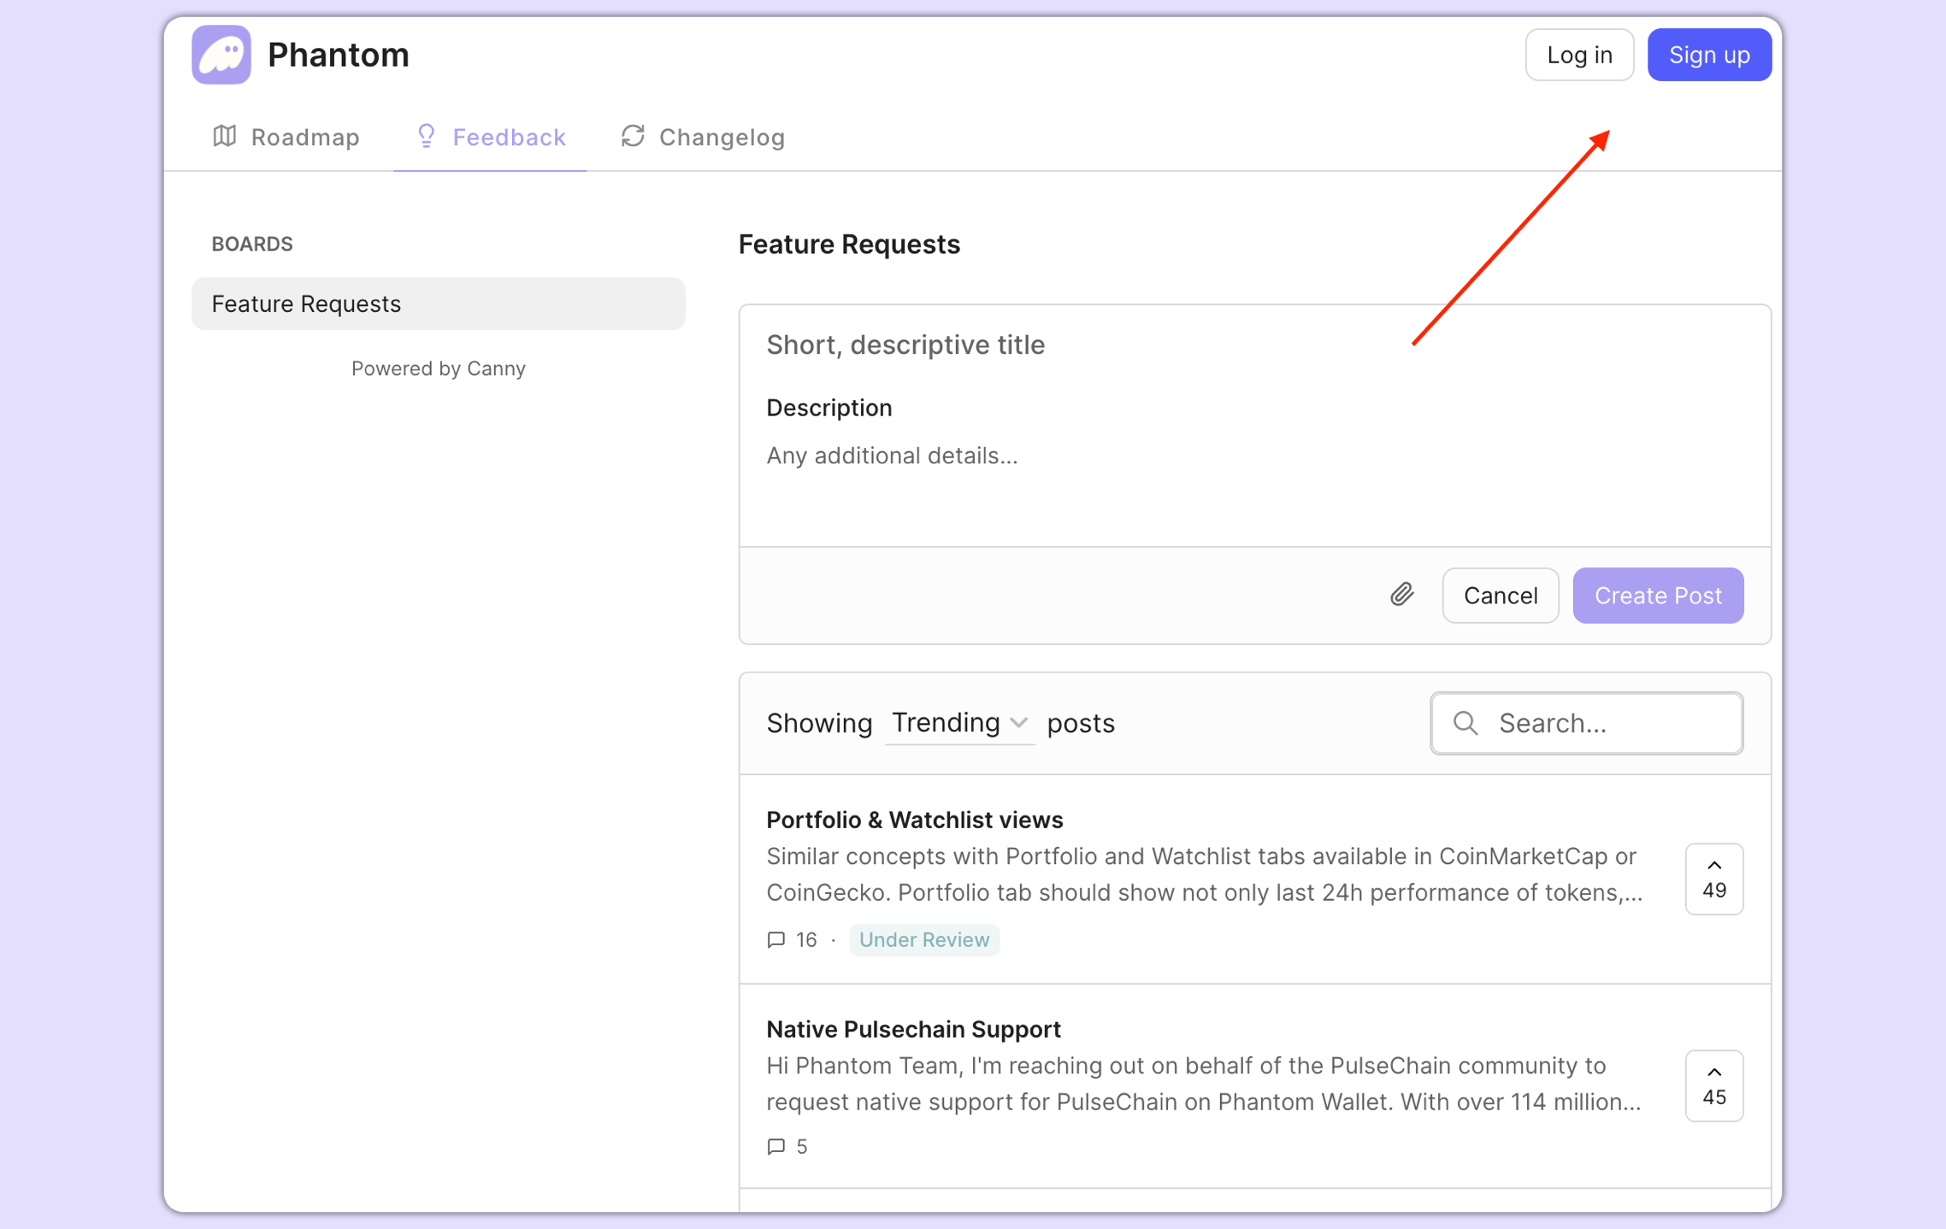Follow the Powered by Canny link

(x=439, y=368)
